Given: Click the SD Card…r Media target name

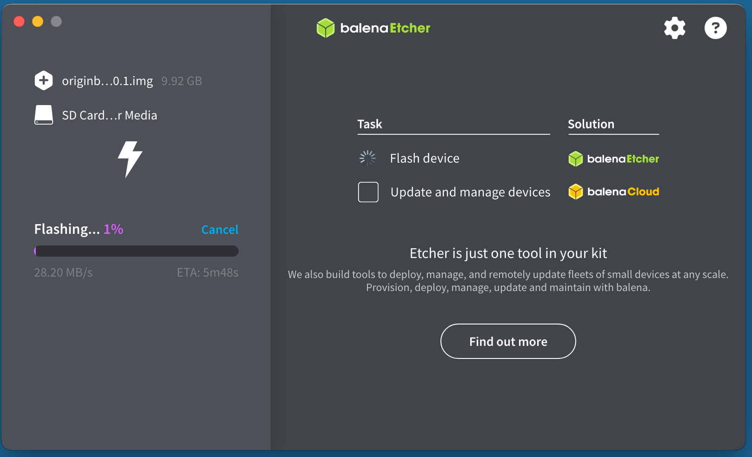Looking at the screenshot, I should (110, 115).
